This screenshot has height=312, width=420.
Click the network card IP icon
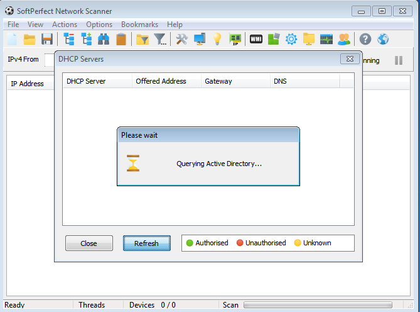pos(235,40)
